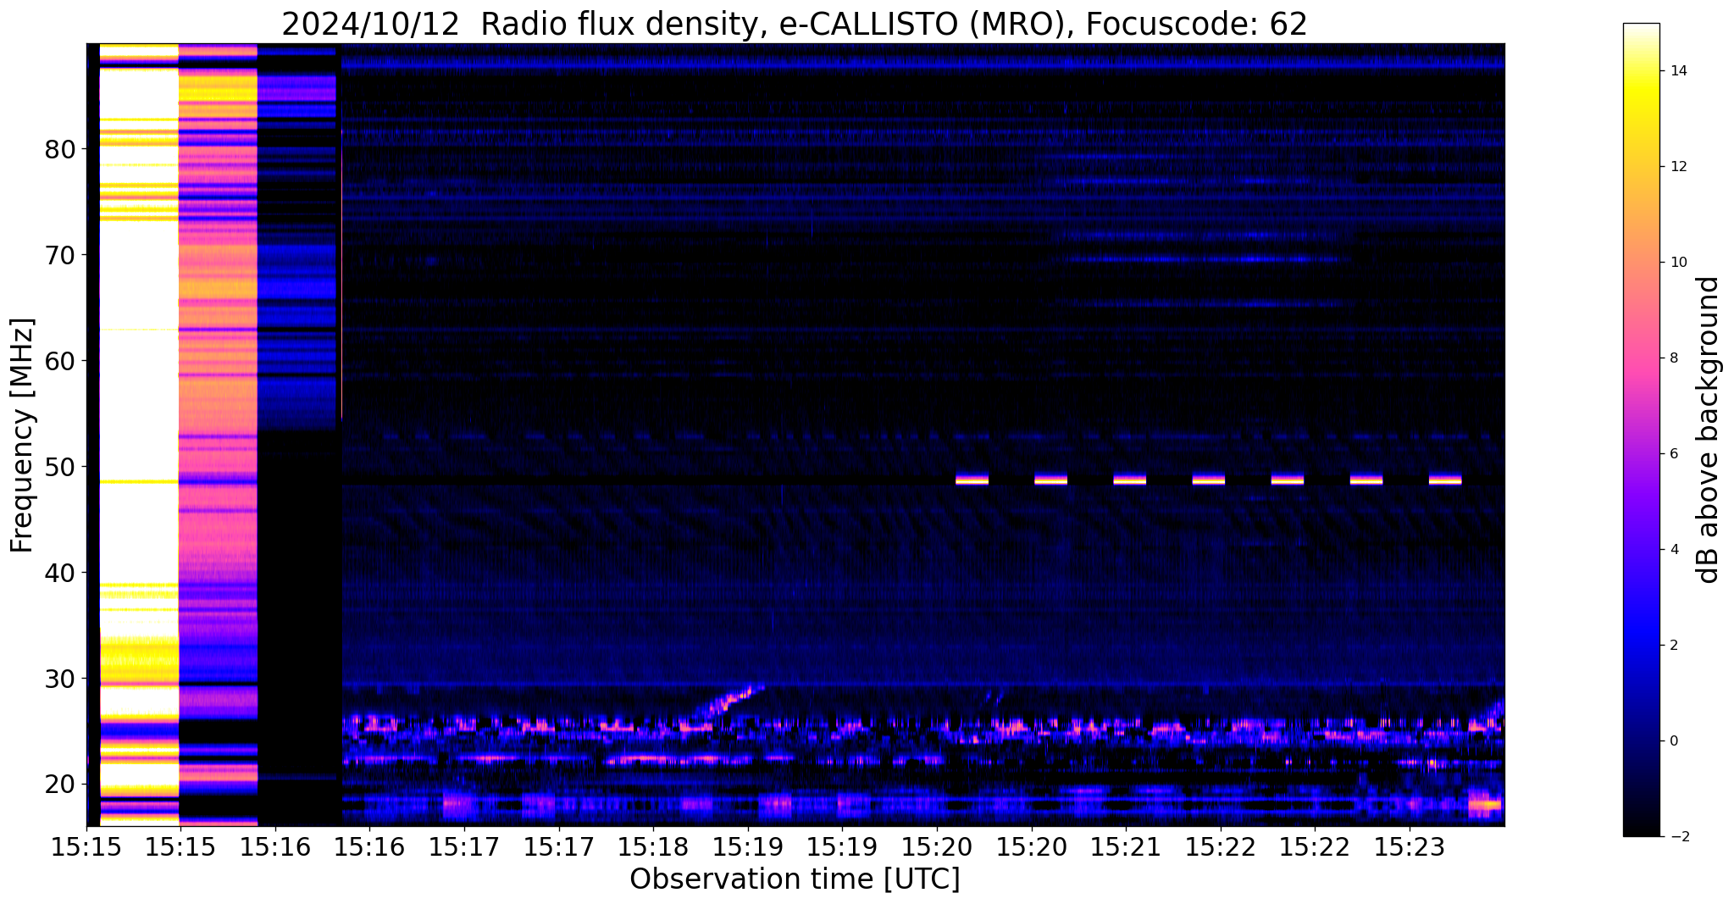Click the "Frequency [MHz]" y-axis label
Screen dimensions: 1734x904
click(x=23, y=435)
